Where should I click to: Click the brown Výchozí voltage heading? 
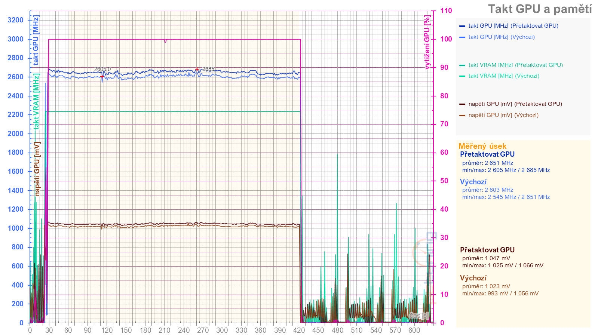[x=473, y=278]
